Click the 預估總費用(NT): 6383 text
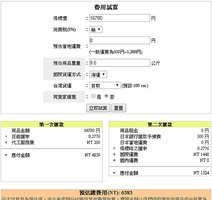This screenshot has width=212, height=200. pyautogui.click(x=106, y=193)
